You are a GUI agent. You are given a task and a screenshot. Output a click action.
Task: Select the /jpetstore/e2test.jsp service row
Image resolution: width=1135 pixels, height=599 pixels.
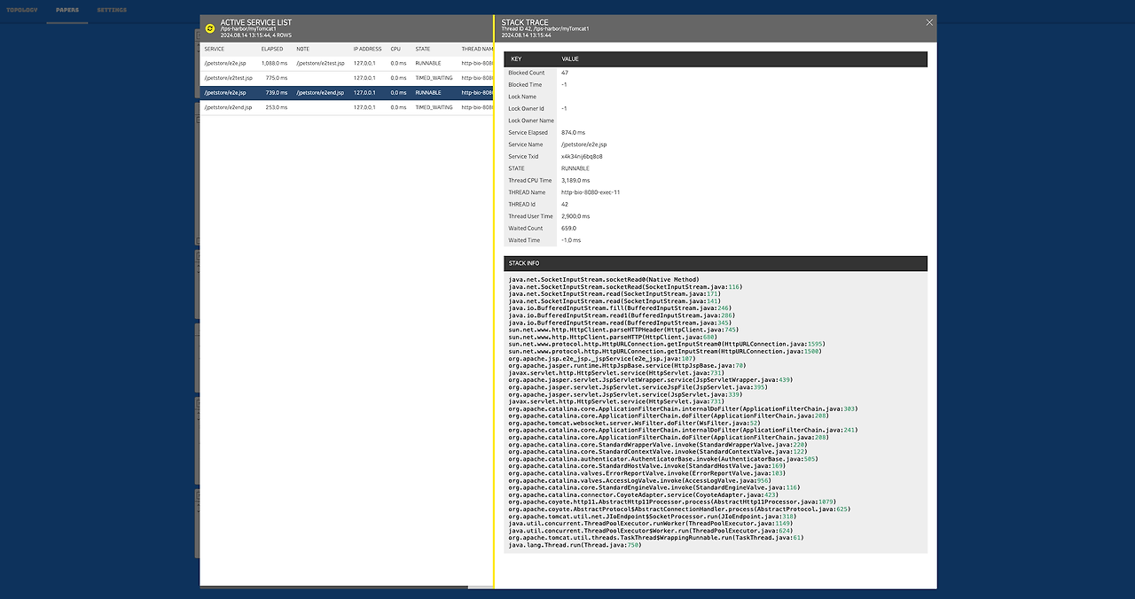[x=347, y=78]
